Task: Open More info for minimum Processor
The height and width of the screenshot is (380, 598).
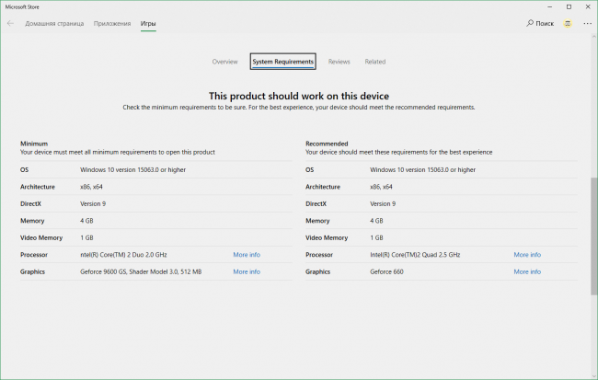Action: click(247, 255)
